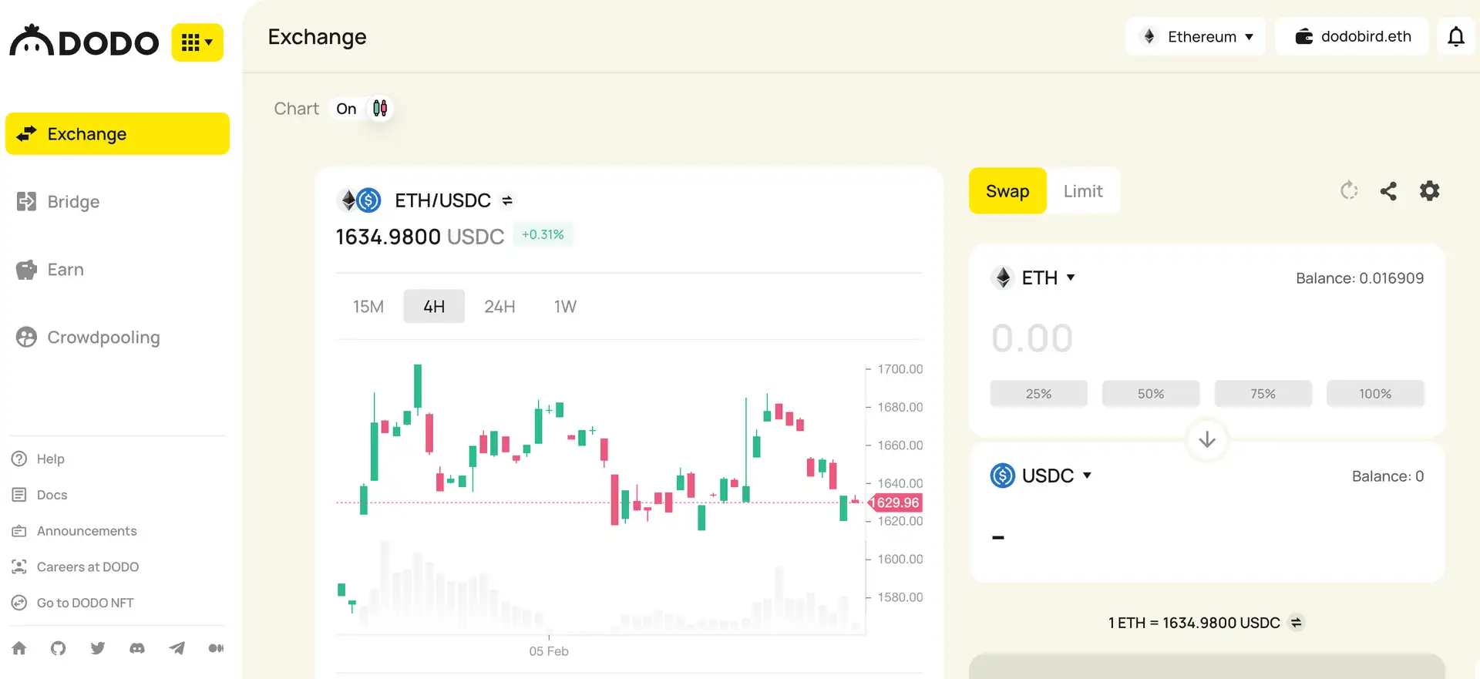Click the refresh quote icon

pyautogui.click(x=1348, y=191)
